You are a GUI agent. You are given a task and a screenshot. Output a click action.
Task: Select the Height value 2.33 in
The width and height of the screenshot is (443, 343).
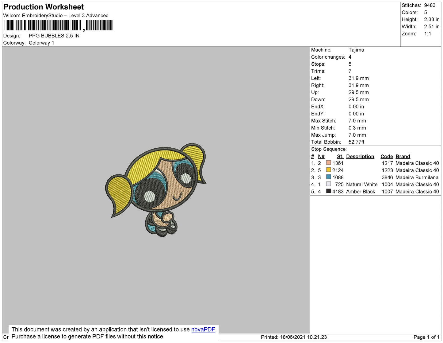[x=432, y=20]
